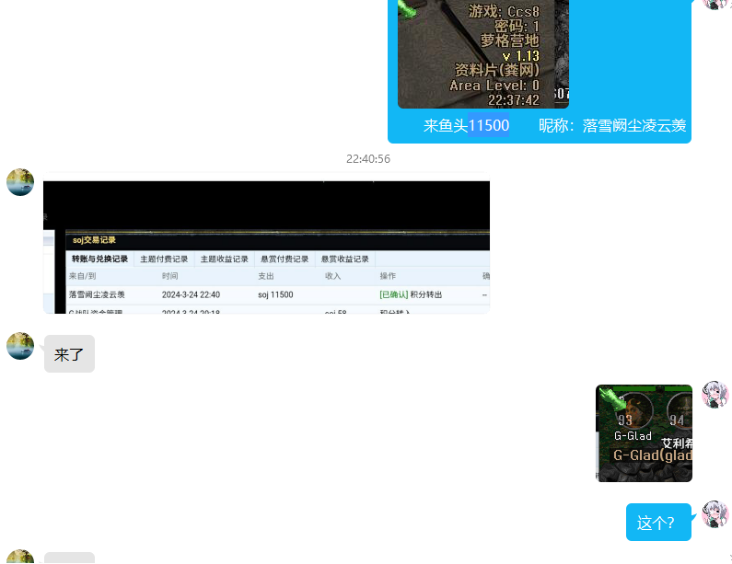Click the 来了 message bubble
Screen dimensions: 732x564
point(69,354)
